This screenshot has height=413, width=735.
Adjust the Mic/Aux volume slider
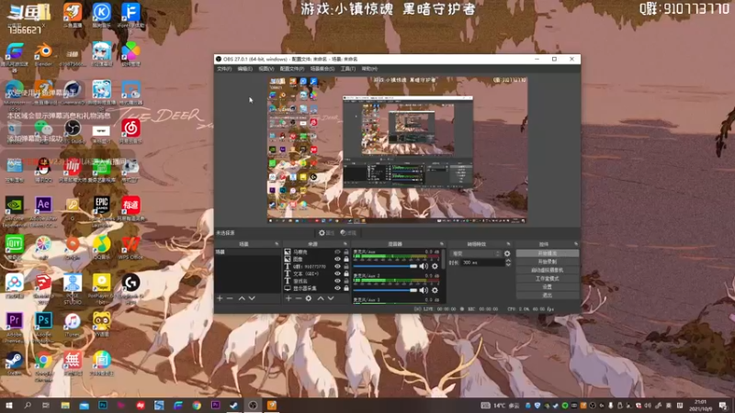pyautogui.click(x=385, y=266)
